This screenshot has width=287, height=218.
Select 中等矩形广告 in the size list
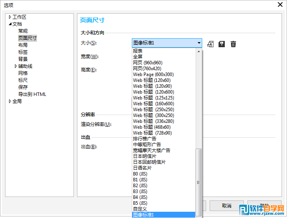(x=164, y=145)
